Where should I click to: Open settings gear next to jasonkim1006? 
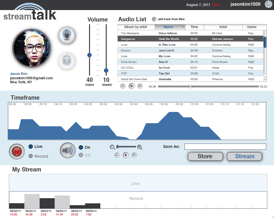[268, 4]
